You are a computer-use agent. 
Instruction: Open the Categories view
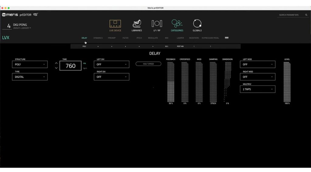177,26
